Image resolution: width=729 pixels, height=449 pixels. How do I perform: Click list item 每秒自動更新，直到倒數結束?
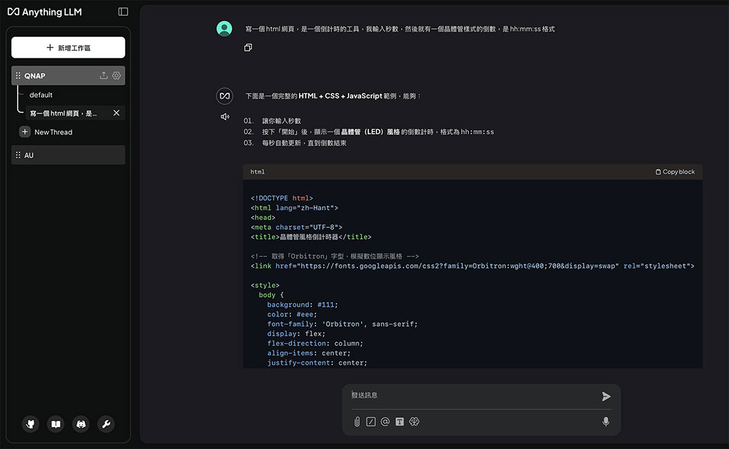click(x=304, y=143)
